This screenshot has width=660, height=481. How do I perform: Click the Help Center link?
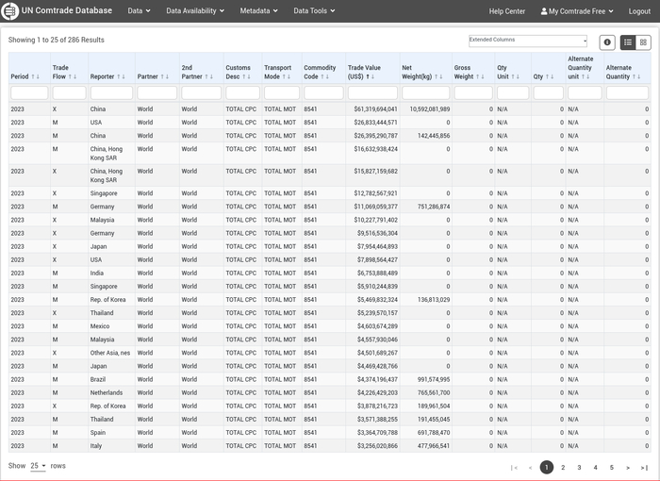[507, 11]
